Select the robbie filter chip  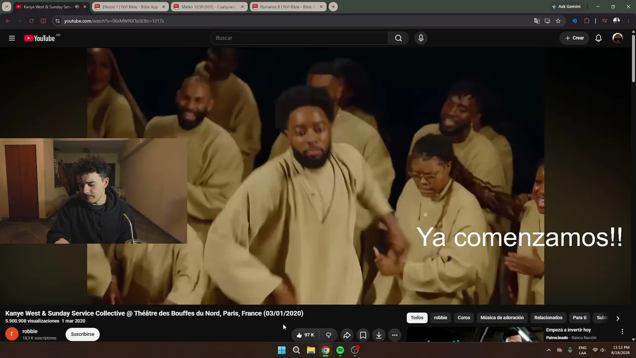(440, 318)
